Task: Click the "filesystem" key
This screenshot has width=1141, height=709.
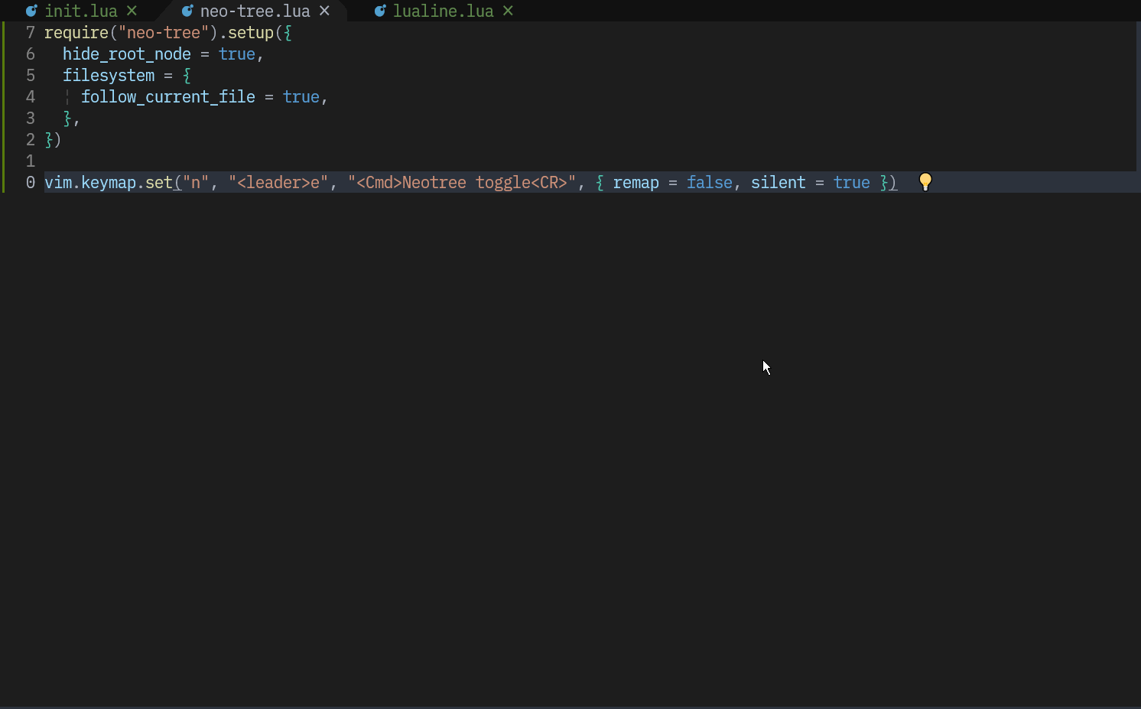Action: coord(109,76)
